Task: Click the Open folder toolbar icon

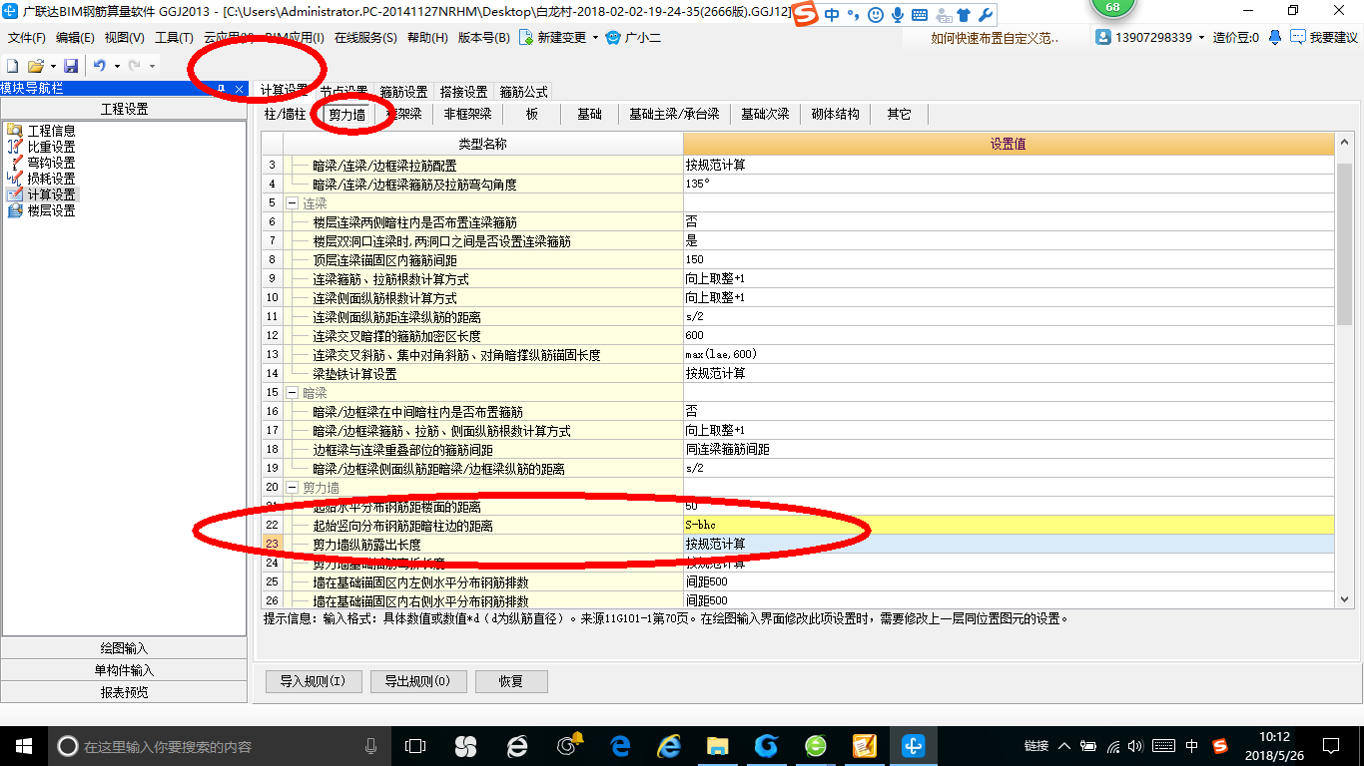Action: tap(35, 65)
